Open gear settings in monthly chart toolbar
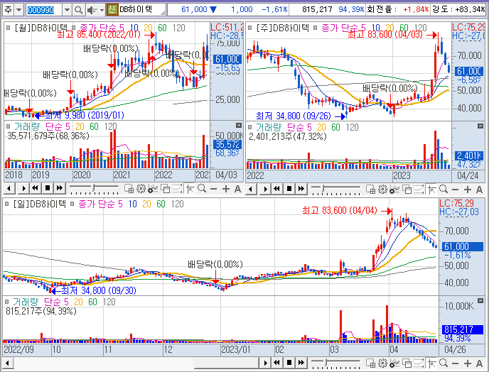Viewport: 489px width, 372px height. 141,189
